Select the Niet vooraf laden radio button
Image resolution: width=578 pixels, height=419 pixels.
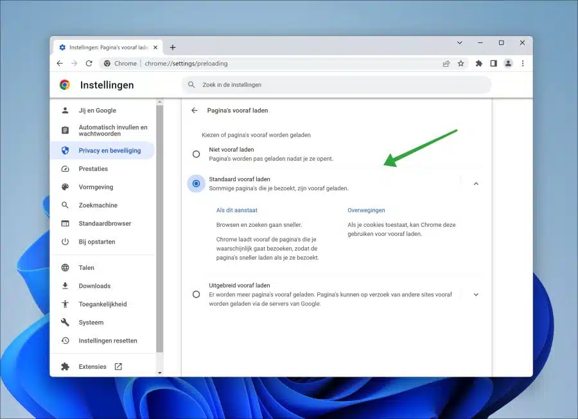click(x=196, y=154)
